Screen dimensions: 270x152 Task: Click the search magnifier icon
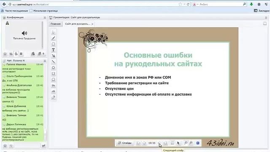pyautogui.click(x=244, y=4)
